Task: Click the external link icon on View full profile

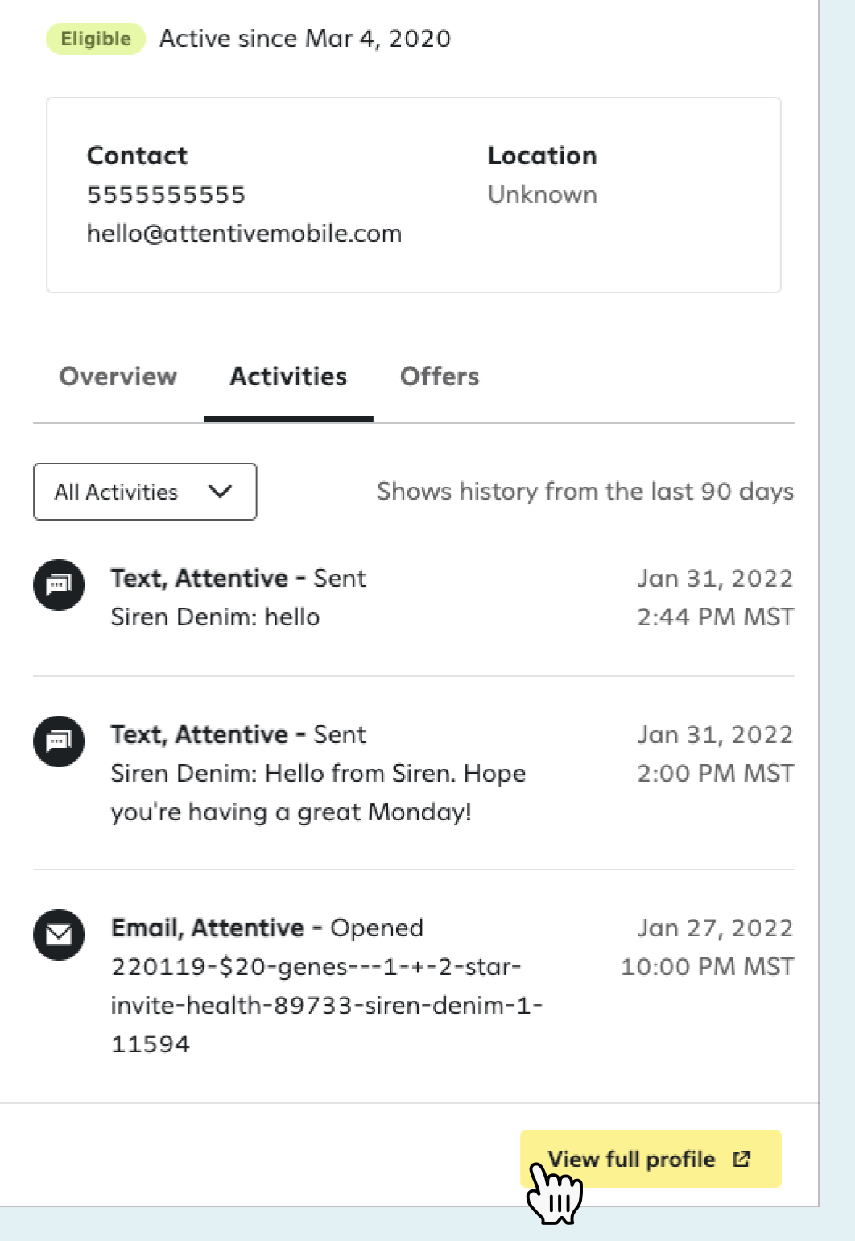Action: coord(741,1159)
